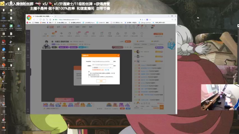Close the active Douyu browser tab
239x134 pixels.
click(x=52, y=16)
